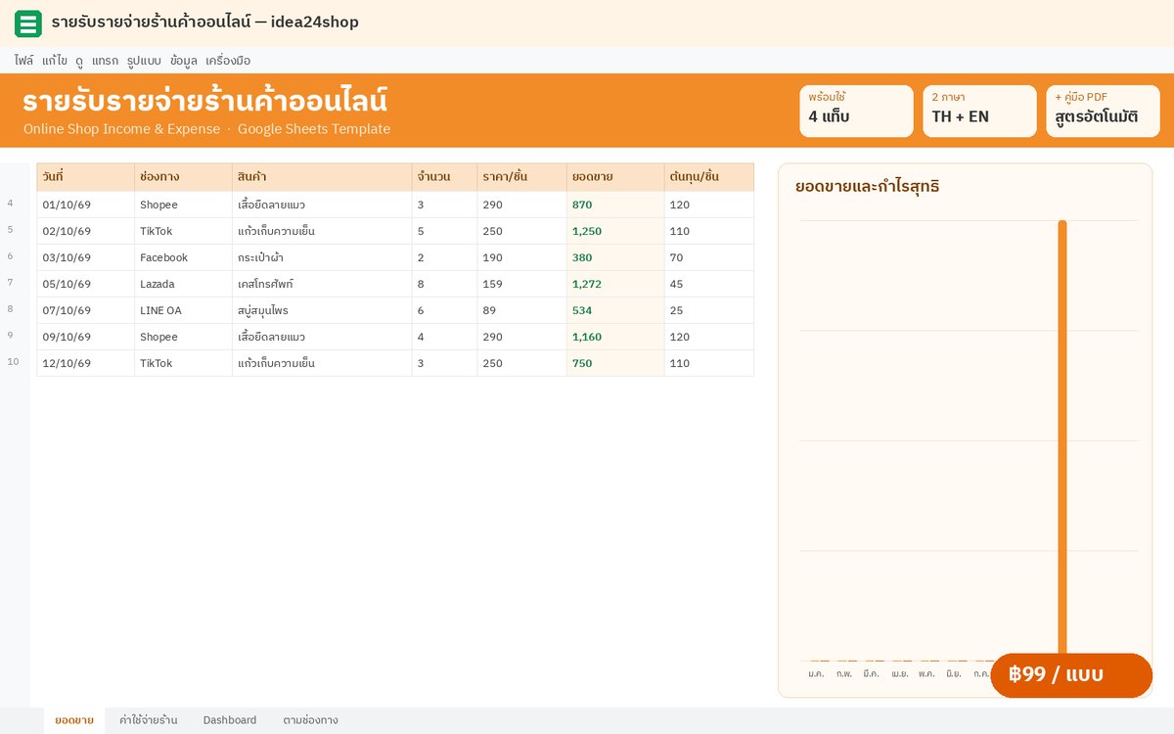Screen dimensions: 1174x734
Task: Click the กระเป๋าผ้า product cell
Action: click(x=322, y=257)
